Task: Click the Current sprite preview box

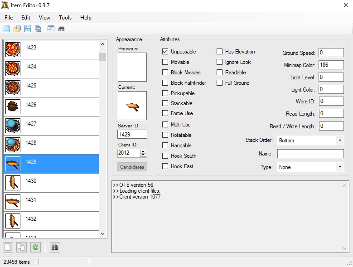Action: click(132, 106)
